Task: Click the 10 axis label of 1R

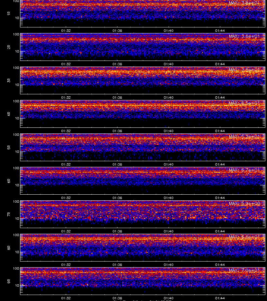Action: (x=17, y=18)
